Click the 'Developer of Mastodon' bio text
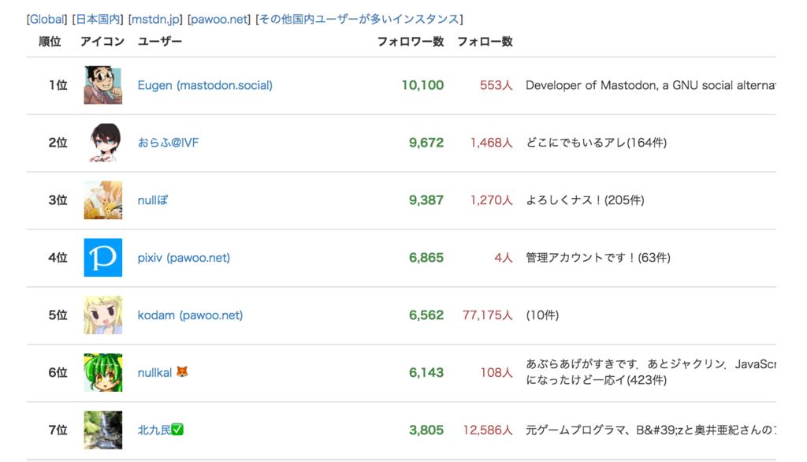Image resolution: width=807 pixels, height=462 pixels. (x=650, y=85)
